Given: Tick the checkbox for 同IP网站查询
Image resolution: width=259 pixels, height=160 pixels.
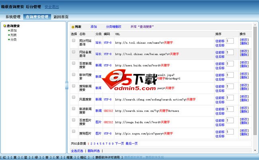Looking at the screenshot, I should (74, 41).
